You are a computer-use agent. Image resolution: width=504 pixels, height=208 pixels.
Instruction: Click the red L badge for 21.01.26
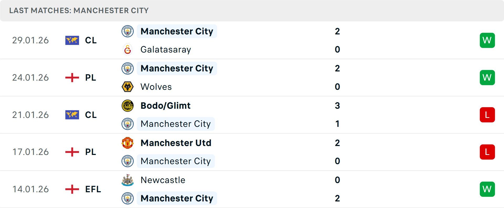[487, 115]
